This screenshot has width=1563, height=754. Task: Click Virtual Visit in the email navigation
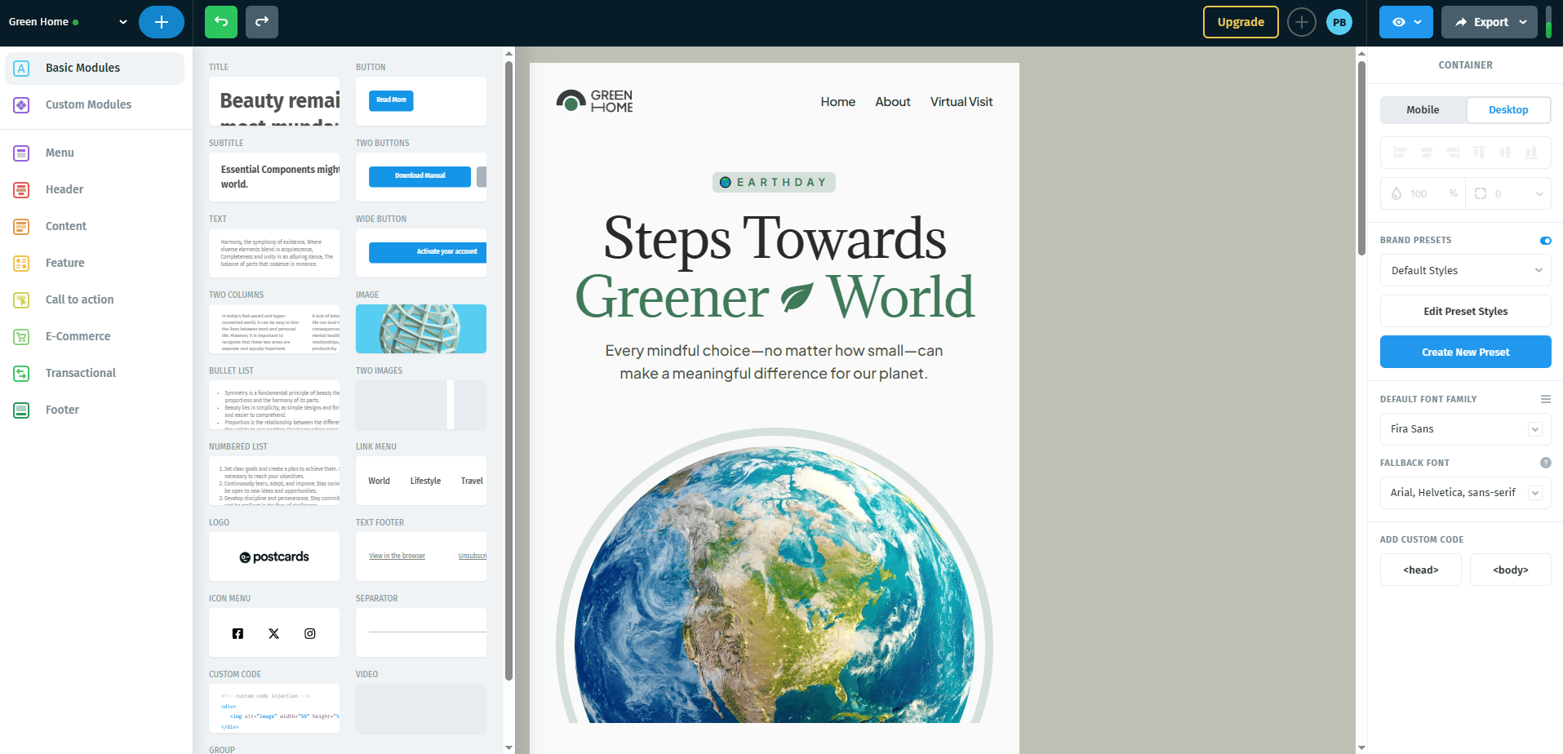point(961,102)
